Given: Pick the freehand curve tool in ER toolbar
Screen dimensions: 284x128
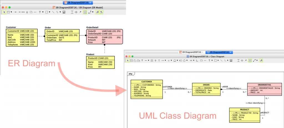Looking at the screenshot, I should coord(57,12).
